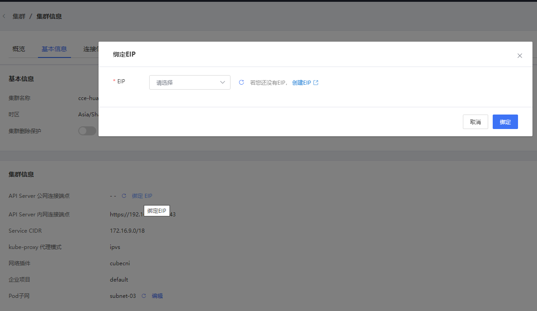The width and height of the screenshot is (537, 311).
Task: Open the EIP 请选择 dropdown
Action: (x=190, y=82)
